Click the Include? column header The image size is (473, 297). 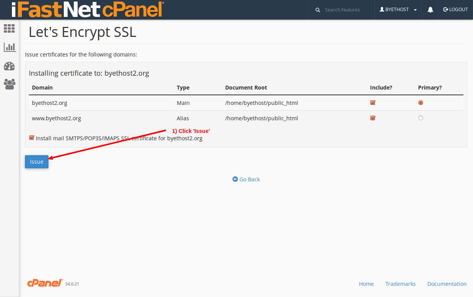(x=381, y=88)
